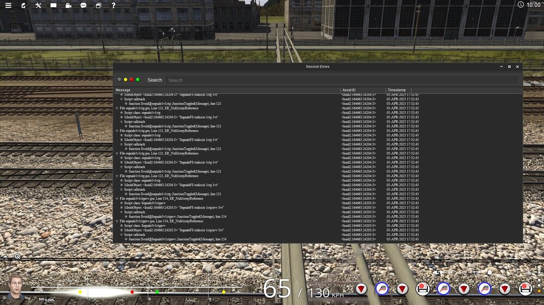Toggle the gray filter dot in Session Errors
The image size is (544, 305).
pos(120,80)
